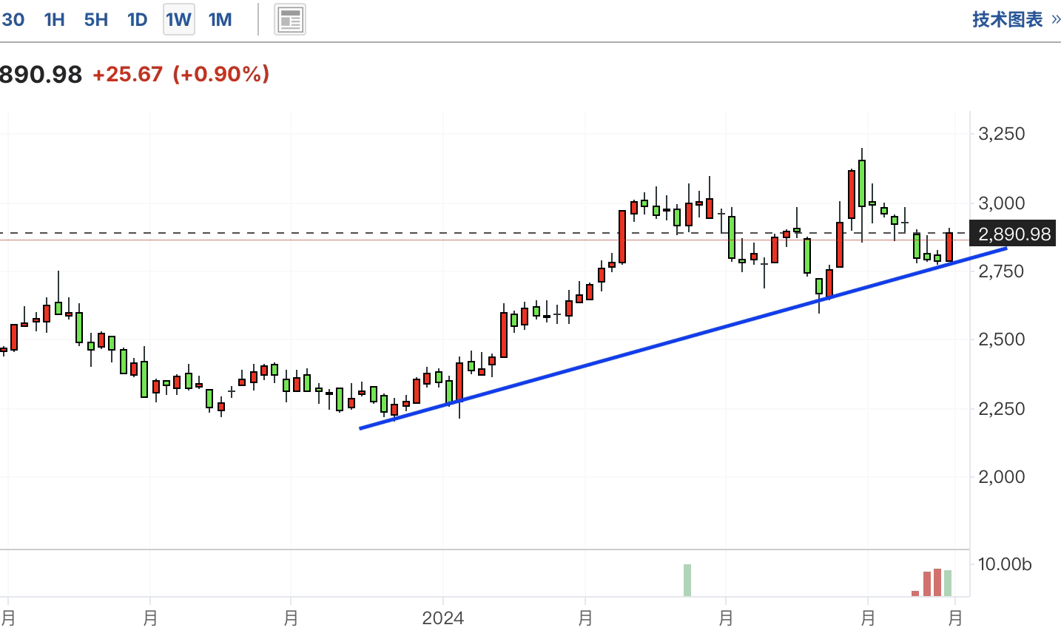Click the 2,000 price axis label
1061x639 pixels.
(1002, 477)
